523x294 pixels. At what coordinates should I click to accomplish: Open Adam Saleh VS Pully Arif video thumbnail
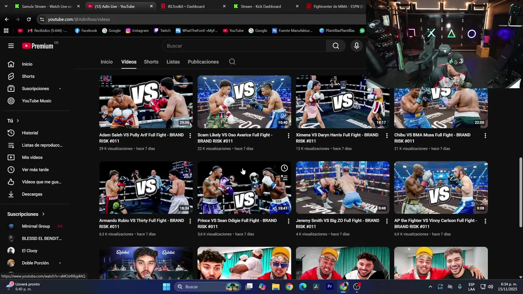pos(146,102)
